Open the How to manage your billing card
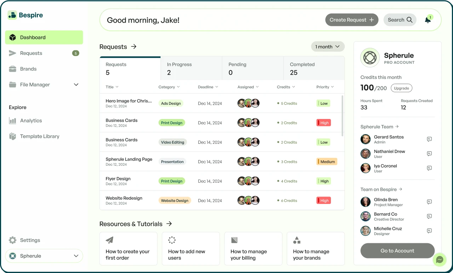Image resolution: width=453 pixels, height=273 pixels. click(x=253, y=248)
